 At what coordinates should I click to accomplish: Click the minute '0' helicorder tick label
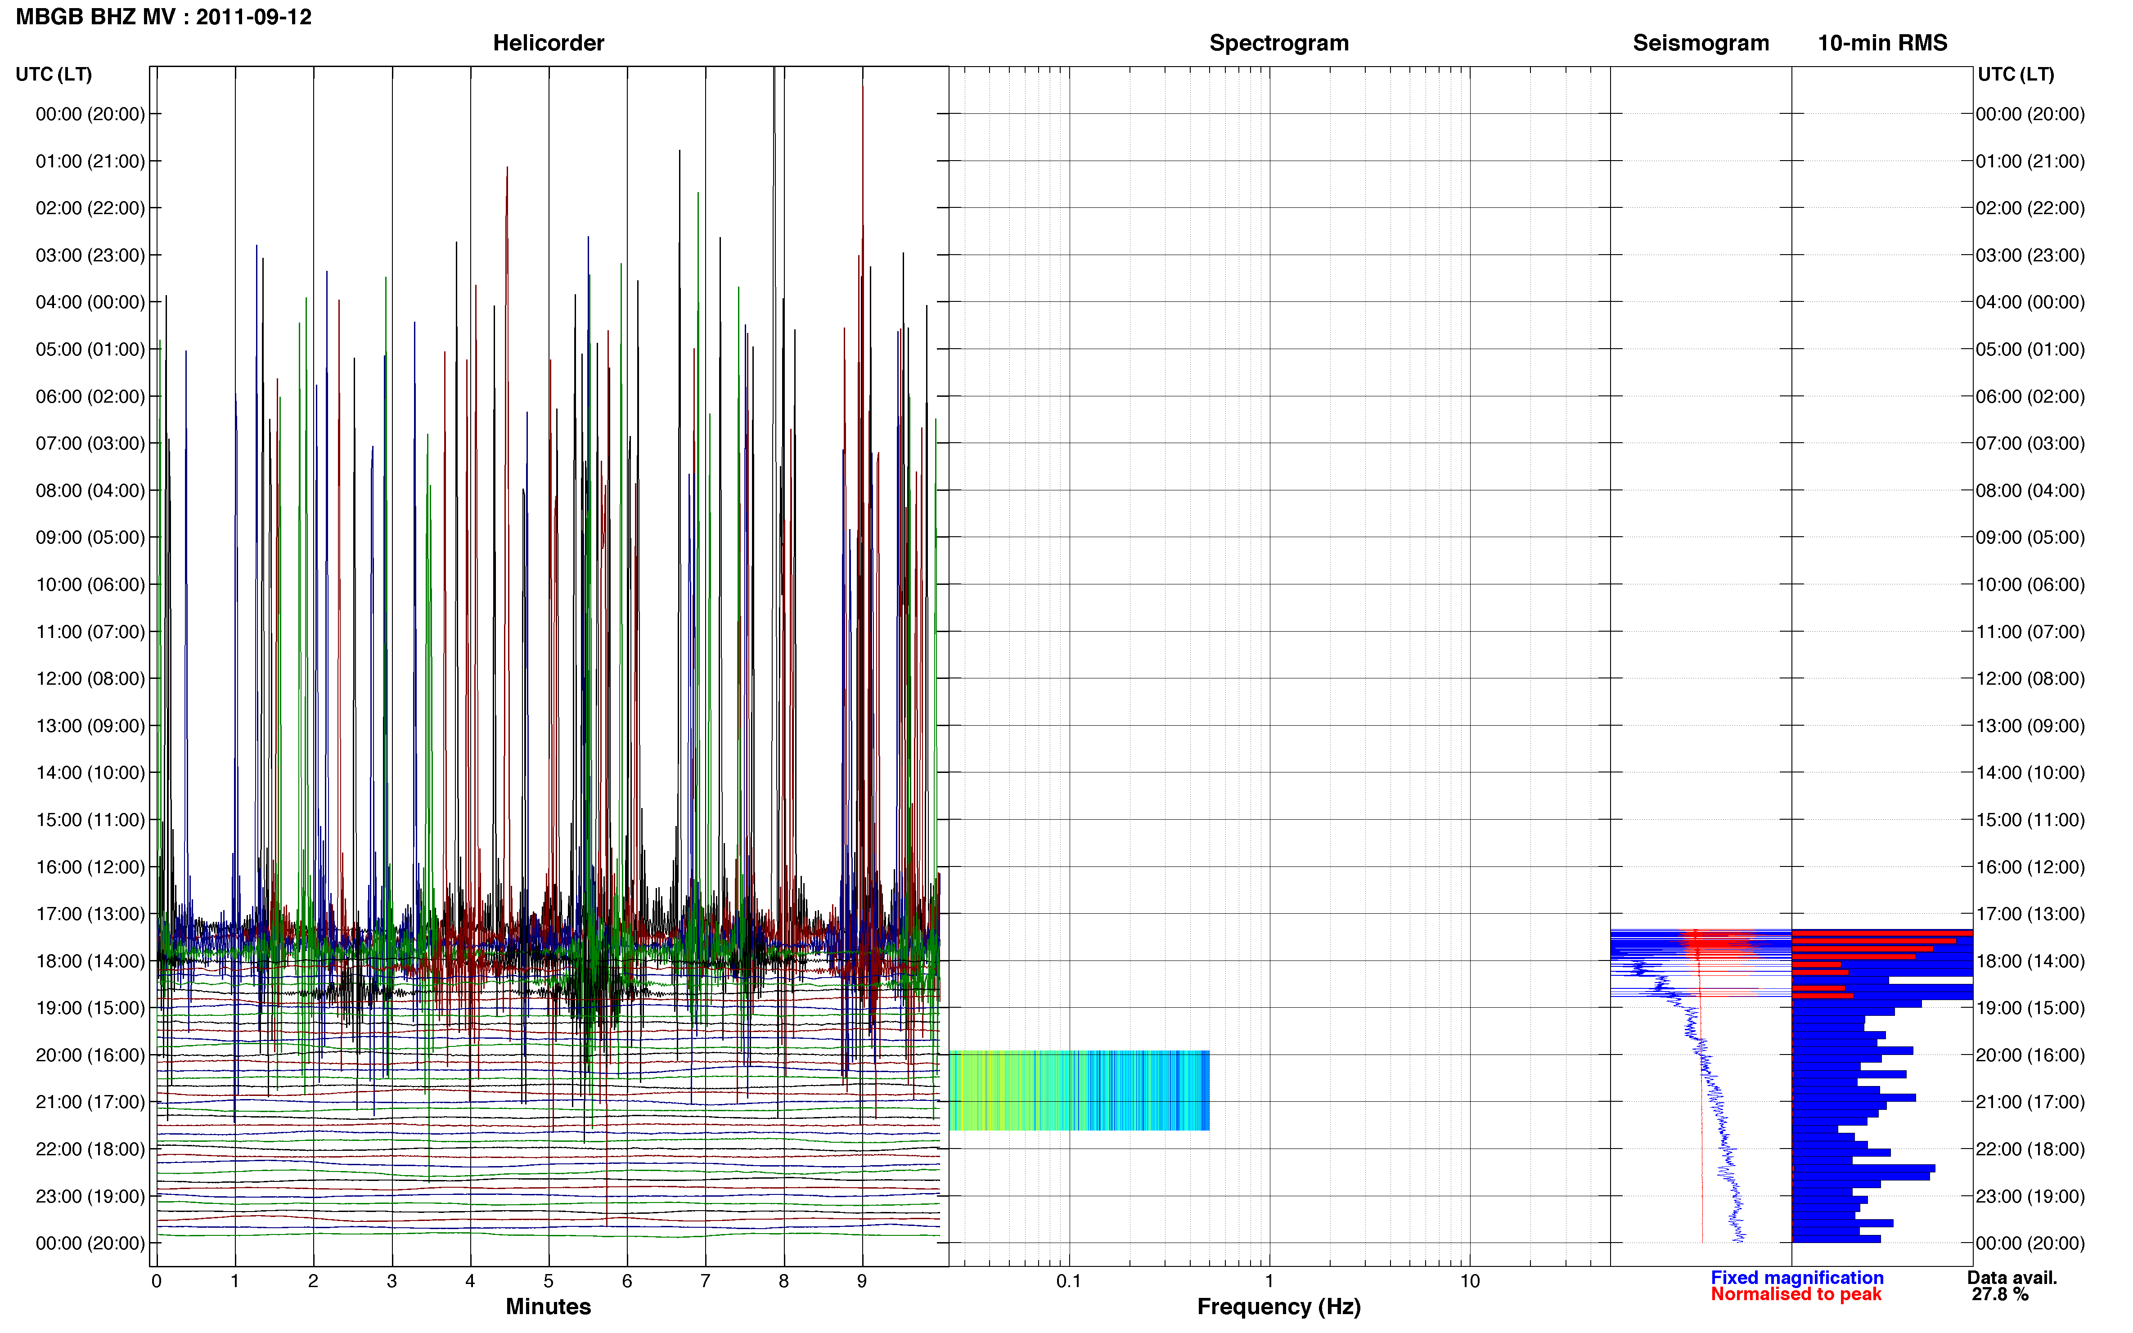pos(156,1281)
